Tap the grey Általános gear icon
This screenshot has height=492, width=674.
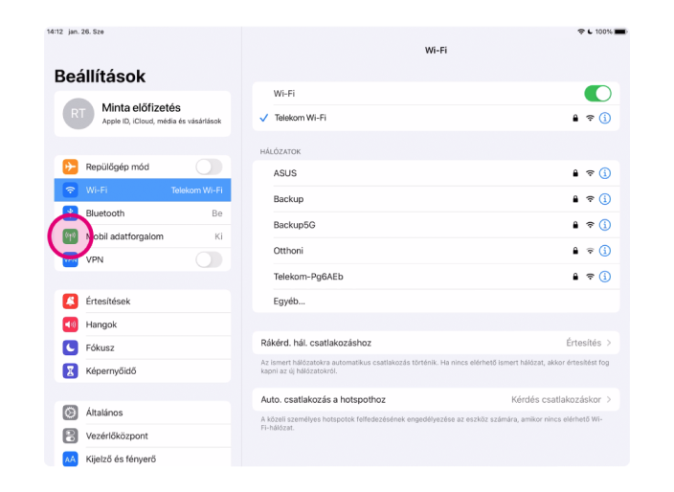[70, 413]
